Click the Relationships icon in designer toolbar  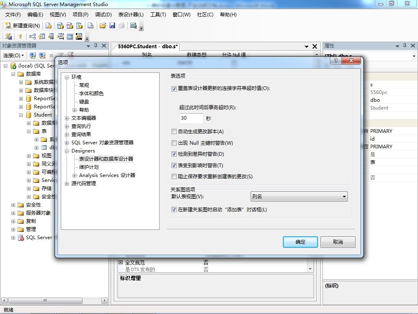click(x=32, y=36)
